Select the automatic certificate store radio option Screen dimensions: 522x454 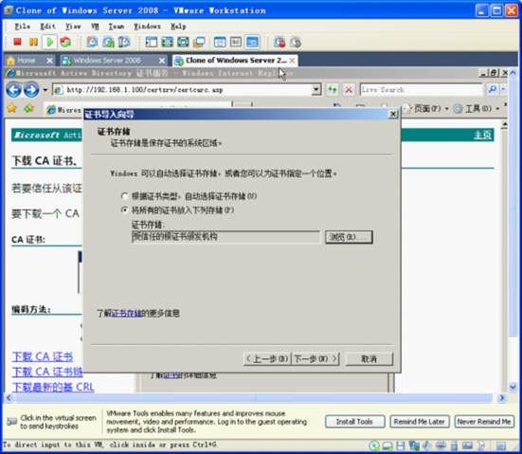point(124,196)
